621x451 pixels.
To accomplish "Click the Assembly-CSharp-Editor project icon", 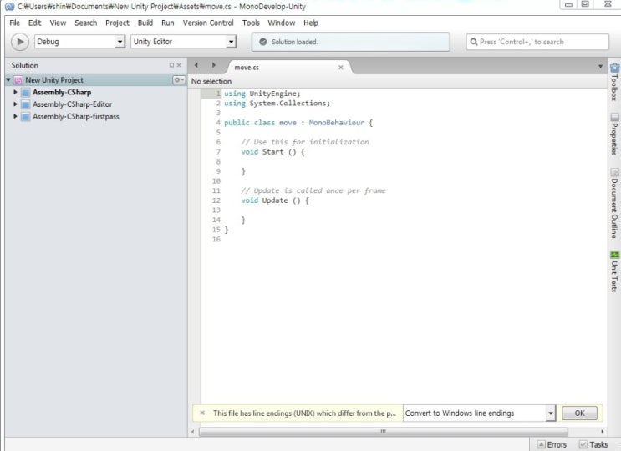I will (x=25, y=105).
